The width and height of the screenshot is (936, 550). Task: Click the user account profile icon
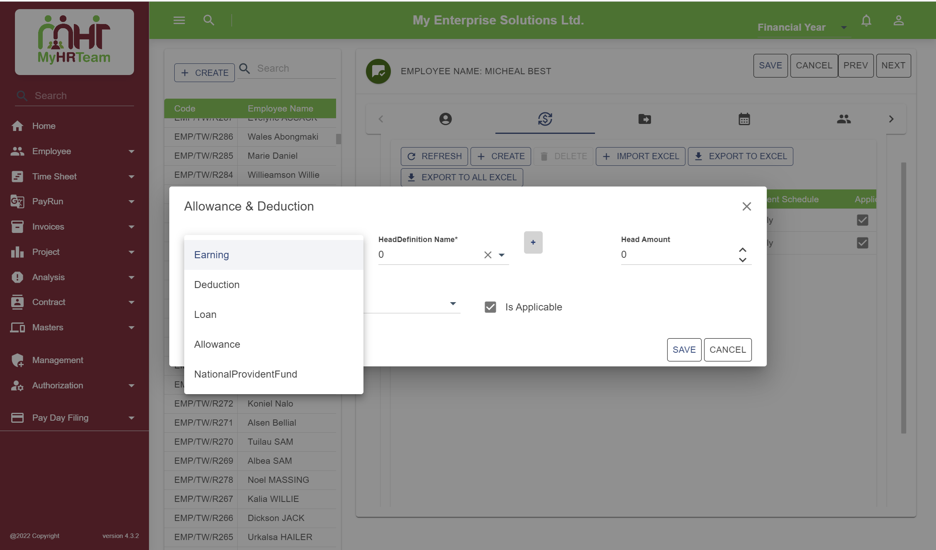pyautogui.click(x=898, y=21)
